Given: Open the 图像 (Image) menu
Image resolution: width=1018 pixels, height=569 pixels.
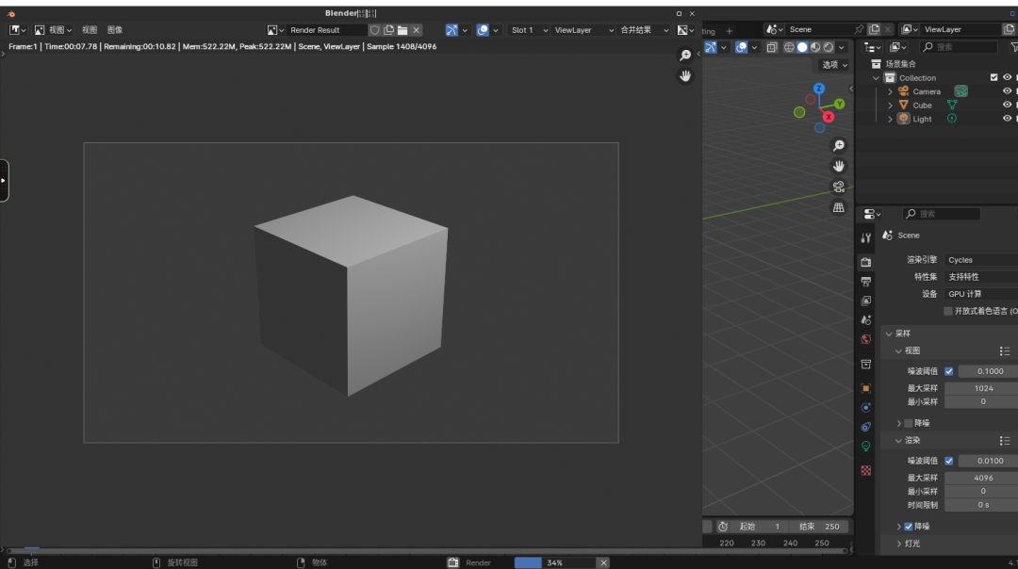Looking at the screenshot, I should pyautogui.click(x=115, y=30).
